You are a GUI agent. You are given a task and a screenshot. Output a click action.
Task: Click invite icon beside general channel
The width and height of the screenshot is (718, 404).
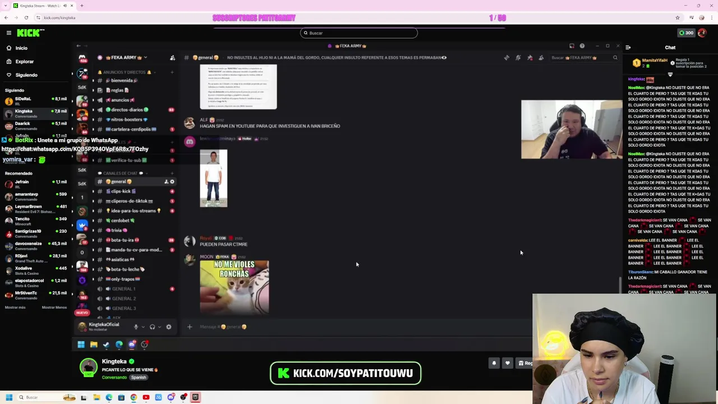click(x=166, y=182)
